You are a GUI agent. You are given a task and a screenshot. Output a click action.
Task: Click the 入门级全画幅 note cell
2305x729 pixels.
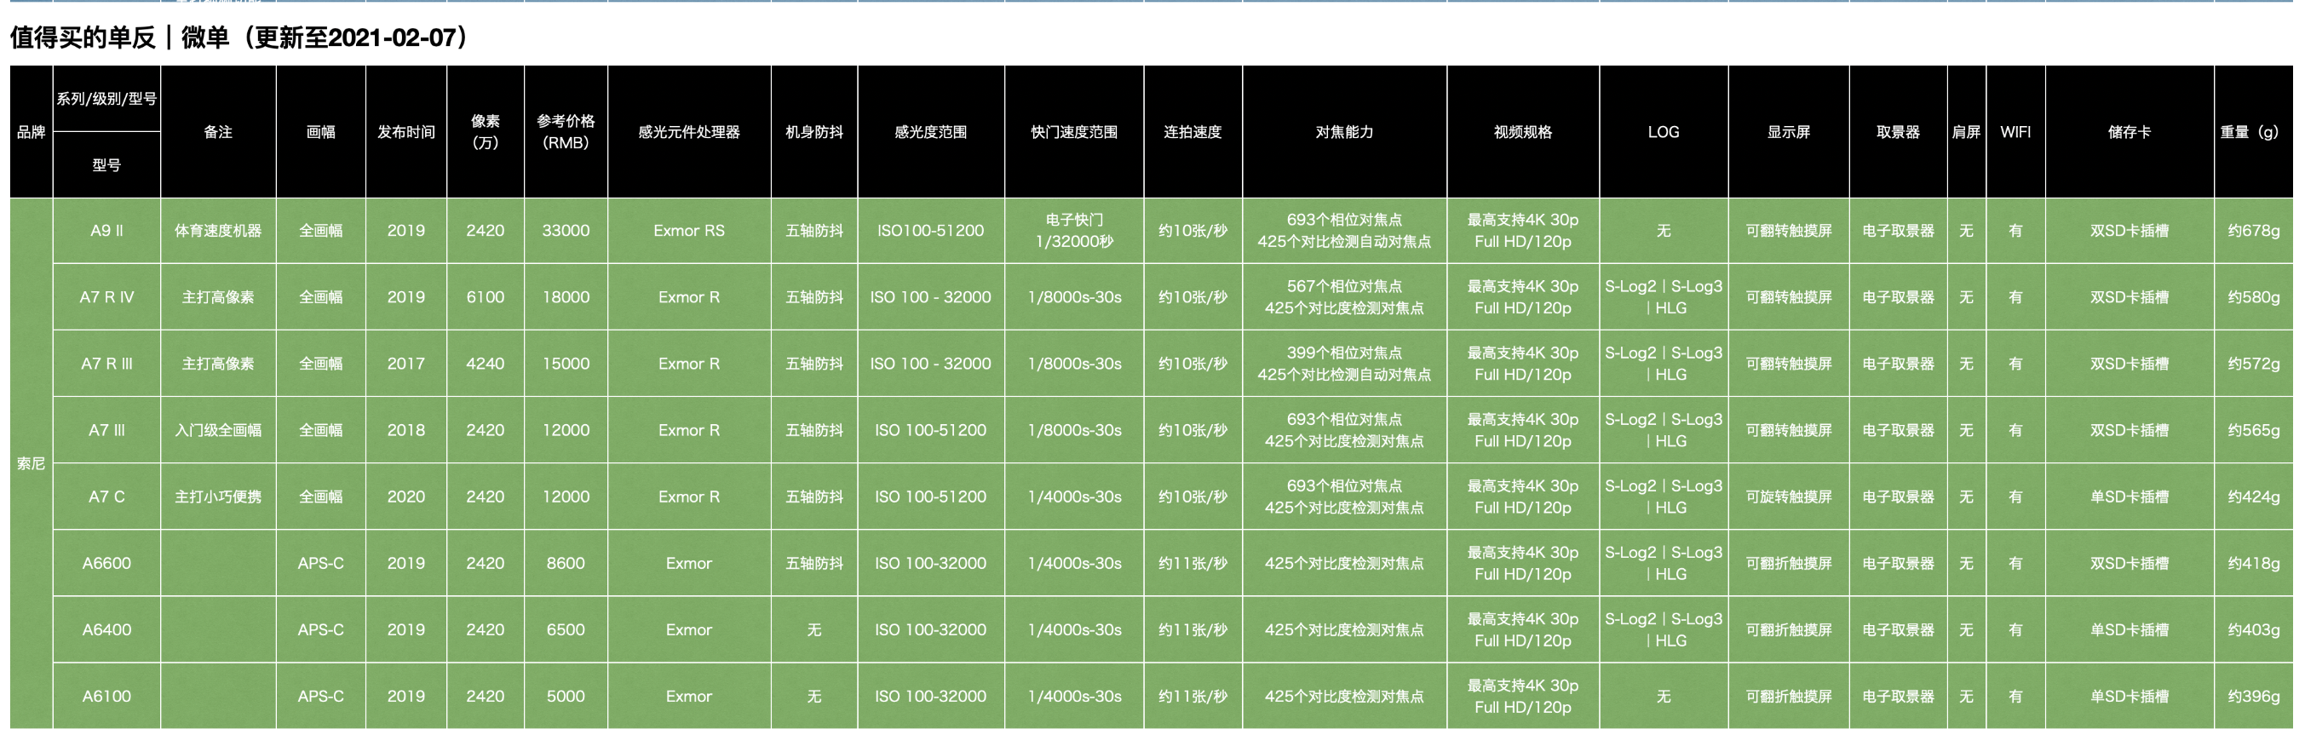click(x=218, y=430)
